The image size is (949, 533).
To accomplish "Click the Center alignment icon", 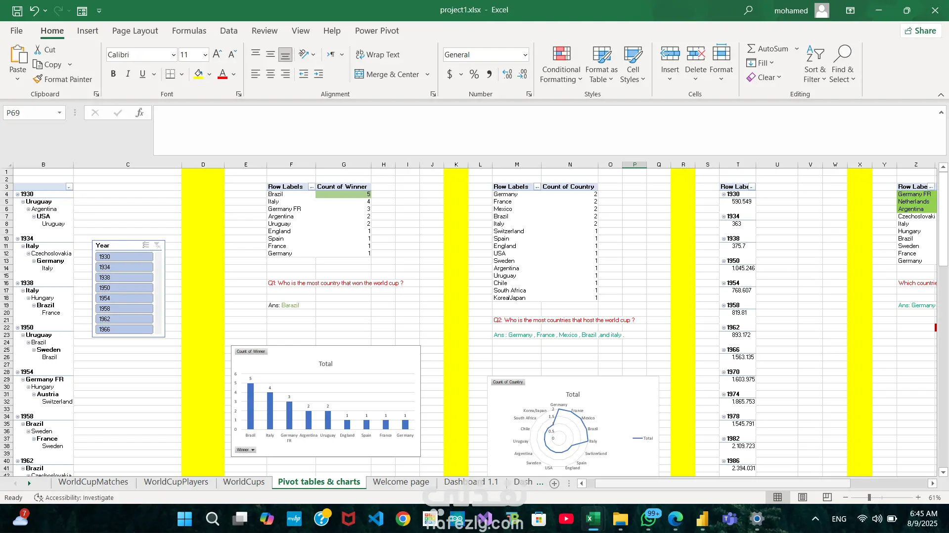I will [x=271, y=74].
